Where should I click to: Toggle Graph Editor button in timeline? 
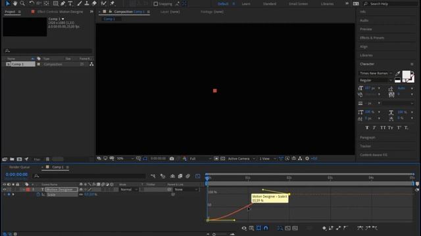pos(197,176)
